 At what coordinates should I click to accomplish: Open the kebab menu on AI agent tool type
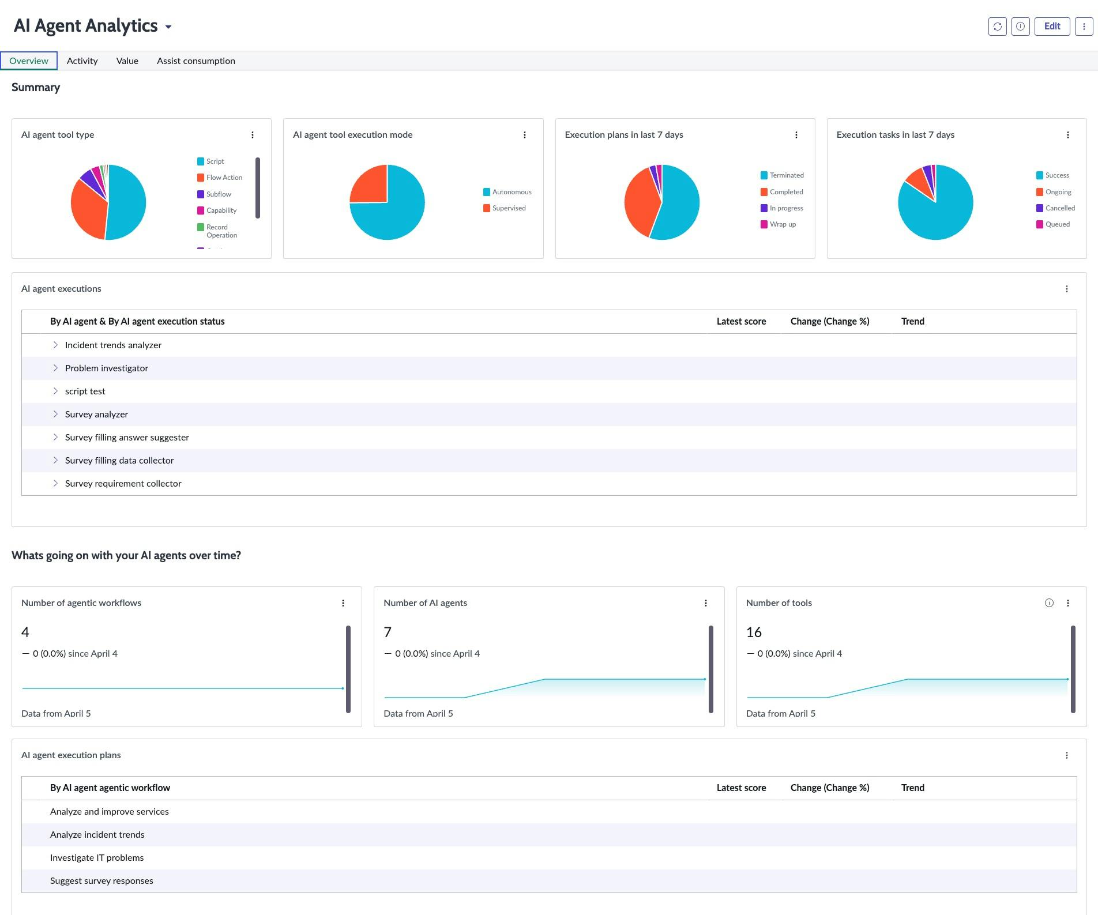click(253, 135)
